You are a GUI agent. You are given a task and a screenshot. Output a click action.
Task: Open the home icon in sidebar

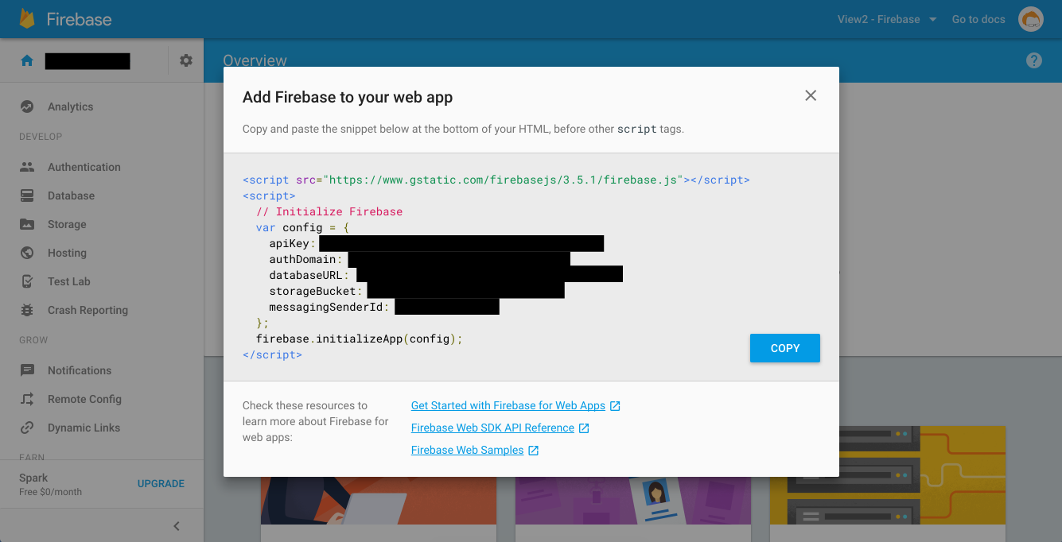(27, 60)
